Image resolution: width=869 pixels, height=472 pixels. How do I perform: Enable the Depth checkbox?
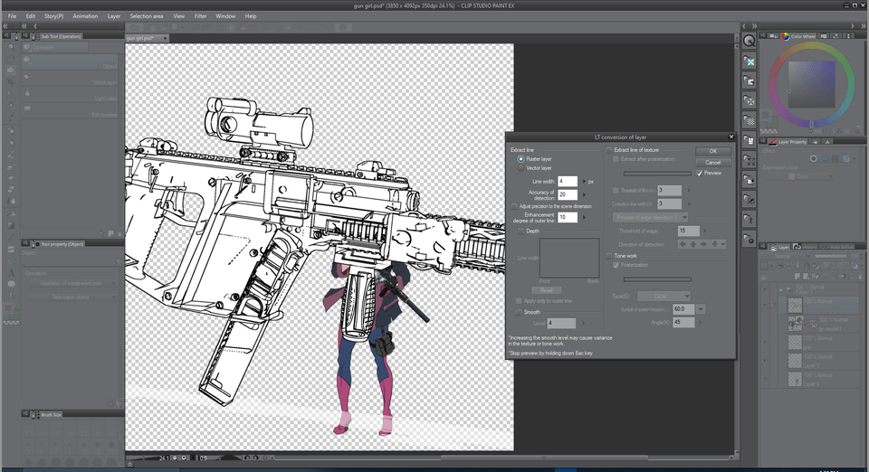(520, 231)
